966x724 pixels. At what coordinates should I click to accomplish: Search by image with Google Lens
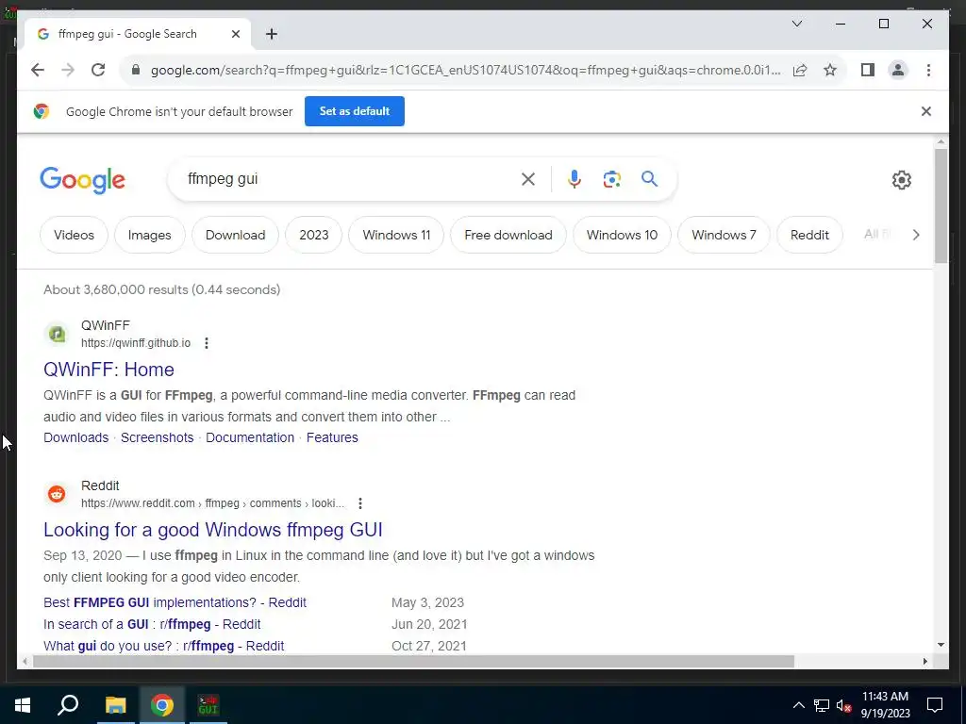(x=611, y=179)
